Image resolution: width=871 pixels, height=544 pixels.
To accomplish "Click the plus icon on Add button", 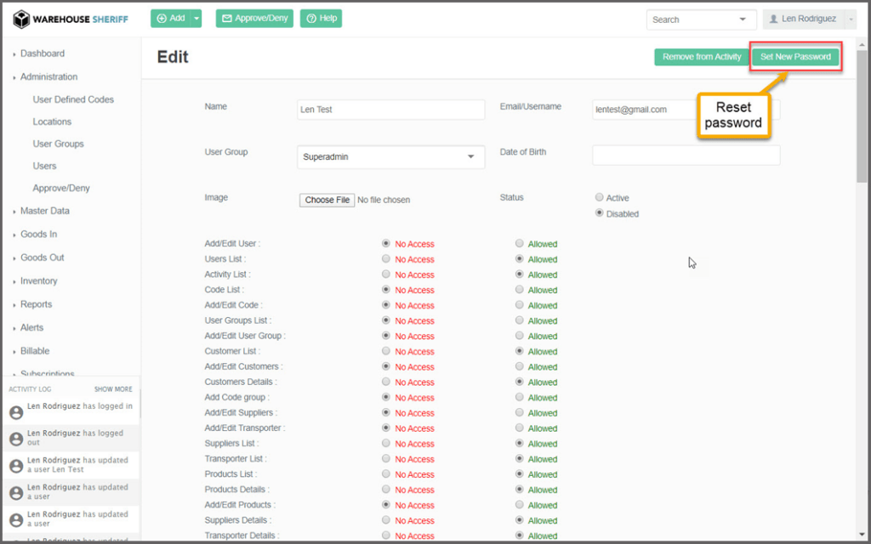I will 162,19.
